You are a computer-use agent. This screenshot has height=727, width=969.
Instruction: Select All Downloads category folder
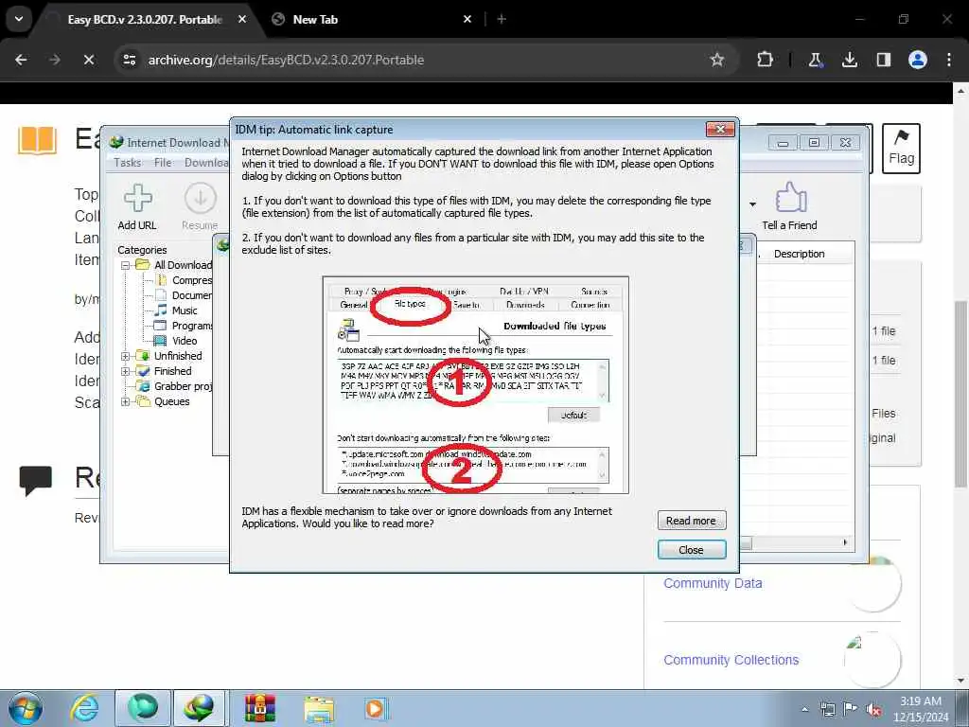(175, 265)
